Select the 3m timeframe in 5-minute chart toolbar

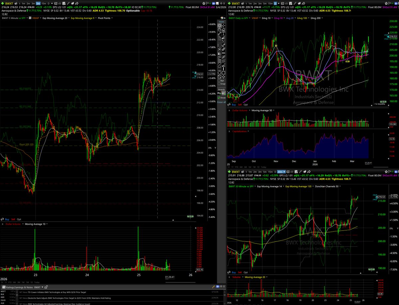(x=33, y=4)
